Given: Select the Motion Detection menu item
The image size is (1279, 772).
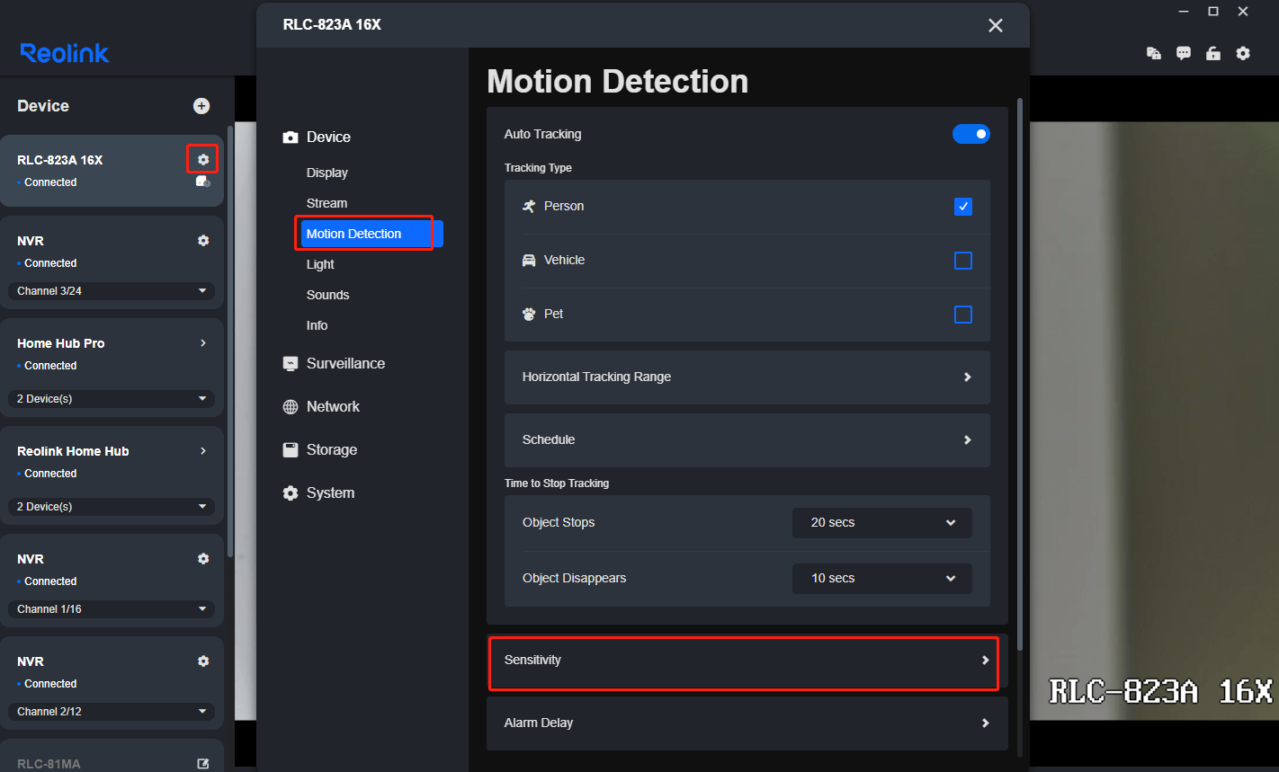Looking at the screenshot, I should tap(372, 234).
